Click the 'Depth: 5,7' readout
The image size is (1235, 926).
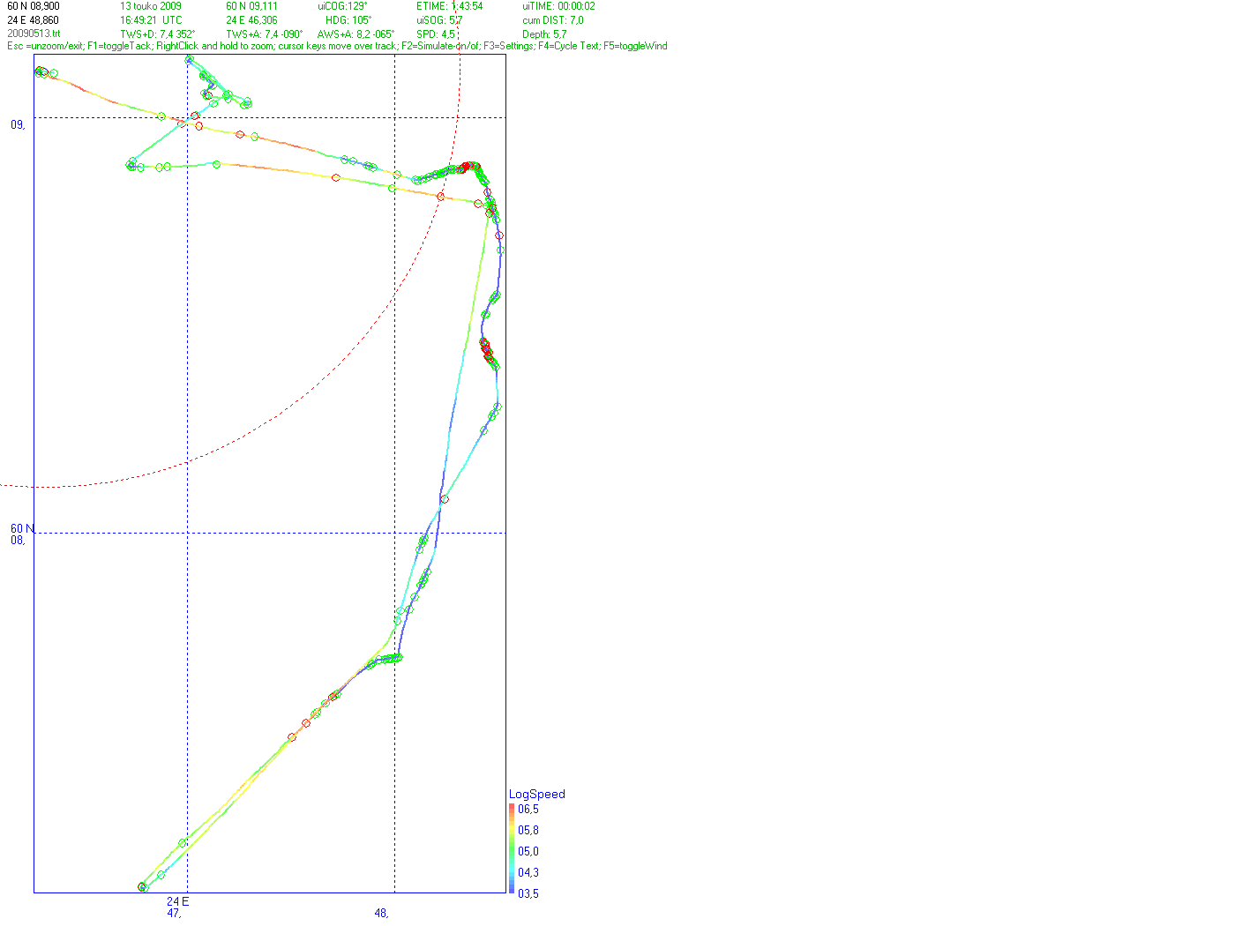click(x=544, y=34)
